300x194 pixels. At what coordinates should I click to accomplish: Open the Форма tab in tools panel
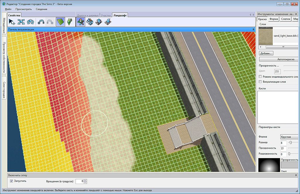tap(274, 19)
